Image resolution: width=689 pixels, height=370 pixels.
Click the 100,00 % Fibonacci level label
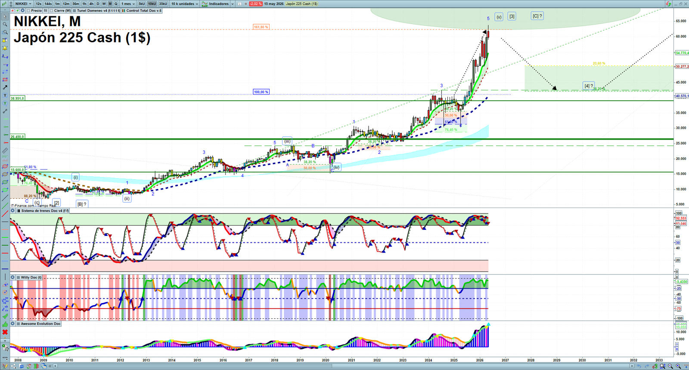coord(261,92)
